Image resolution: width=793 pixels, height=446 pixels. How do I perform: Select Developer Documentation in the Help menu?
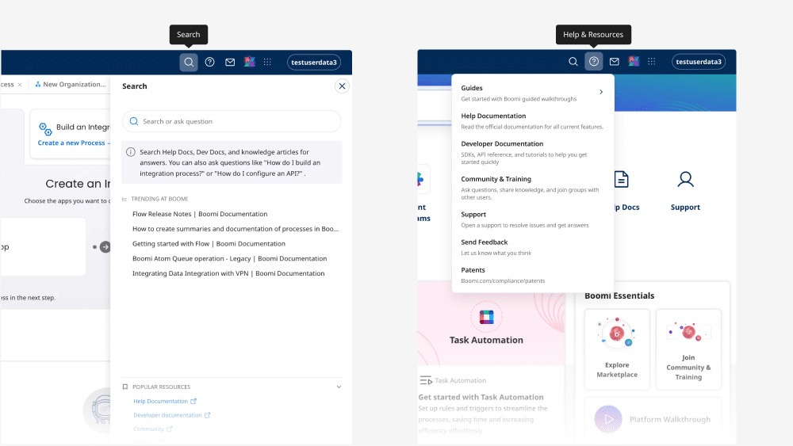pyautogui.click(x=502, y=144)
